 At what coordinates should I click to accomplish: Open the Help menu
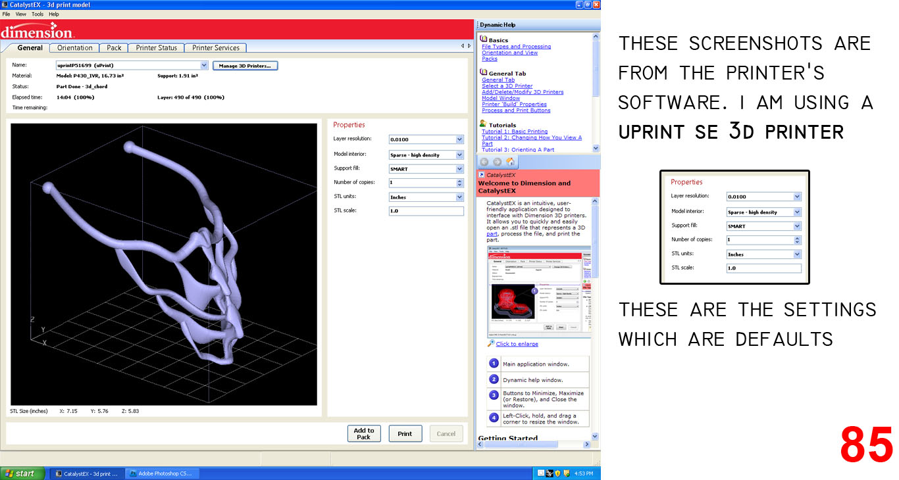pos(54,14)
